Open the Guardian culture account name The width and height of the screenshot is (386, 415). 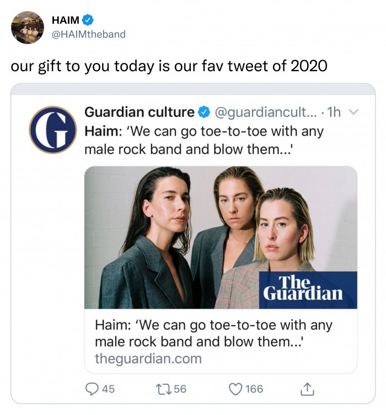(x=139, y=112)
